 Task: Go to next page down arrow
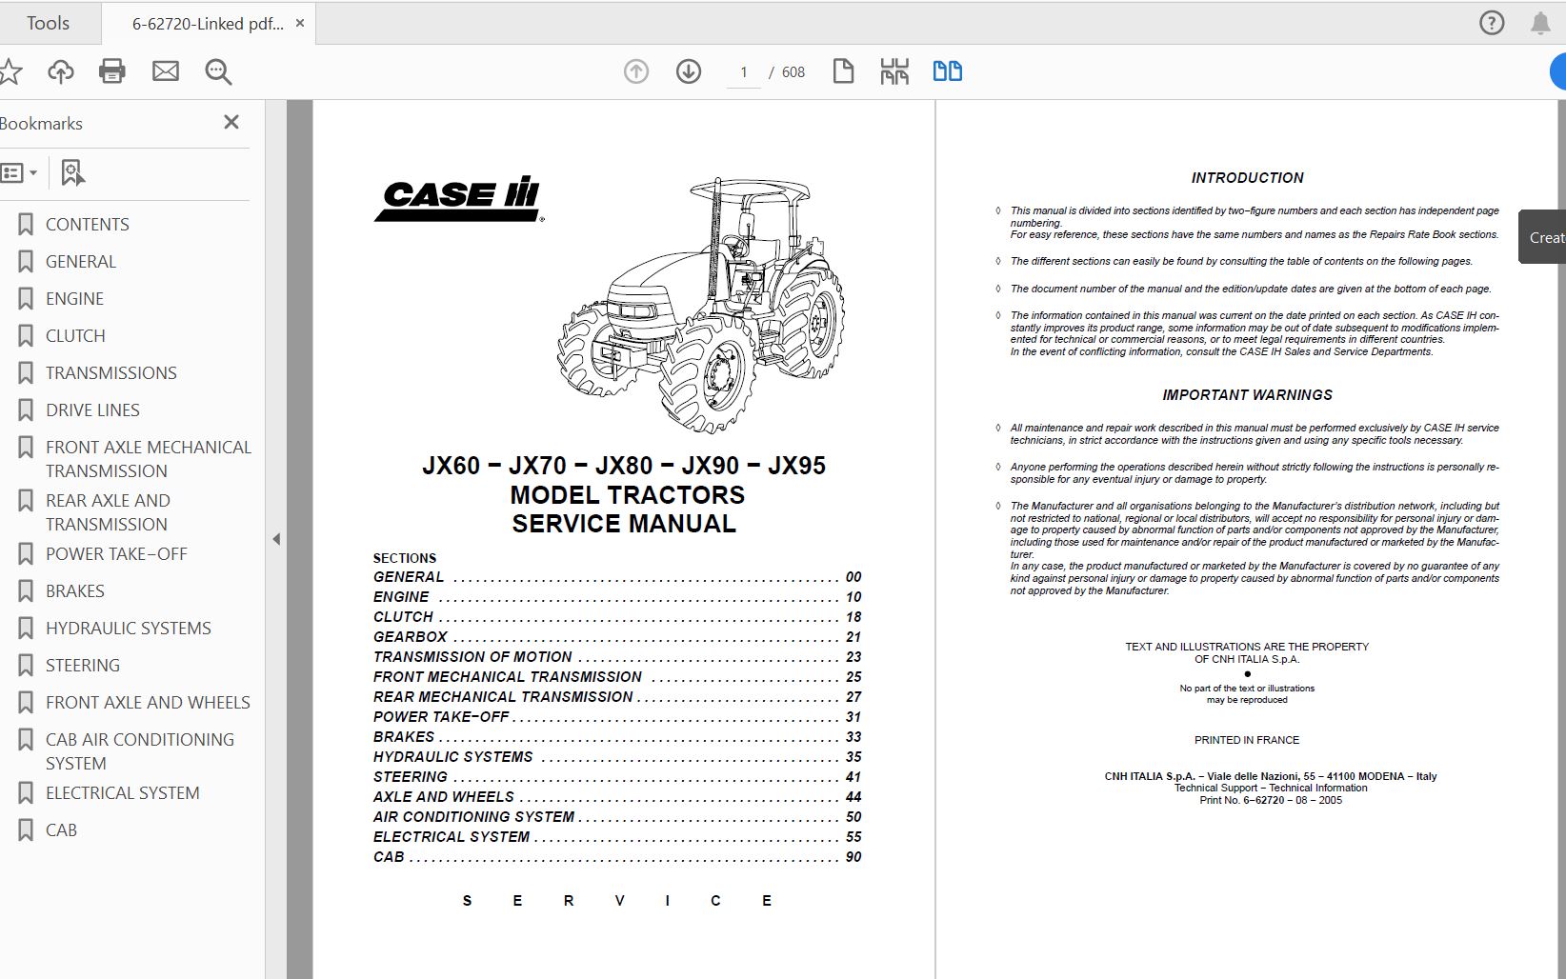coord(689,71)
